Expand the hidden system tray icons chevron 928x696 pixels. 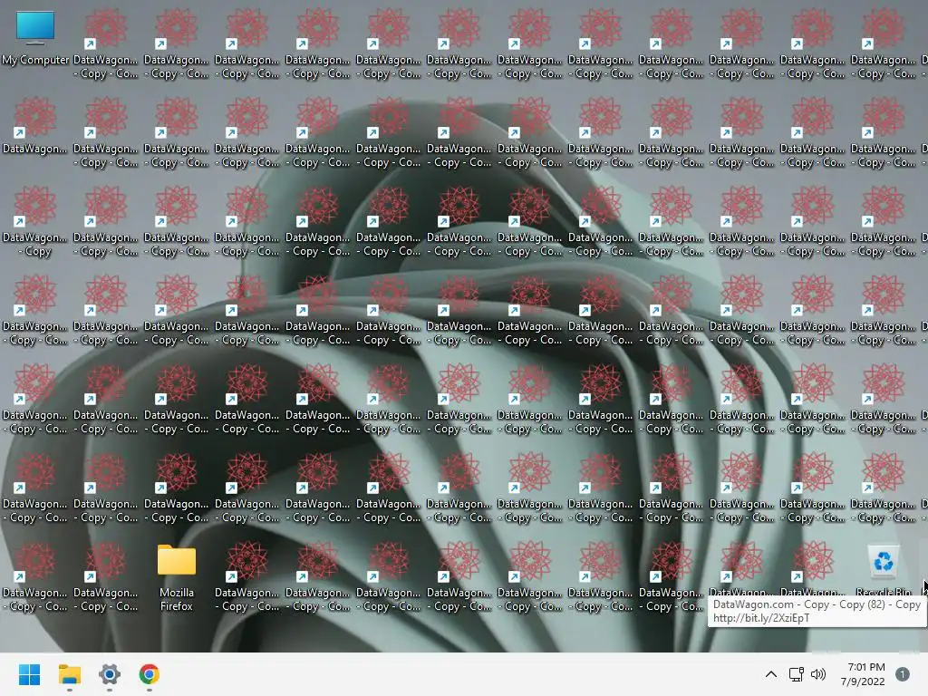pyautogui.click(x=770, y=674)
